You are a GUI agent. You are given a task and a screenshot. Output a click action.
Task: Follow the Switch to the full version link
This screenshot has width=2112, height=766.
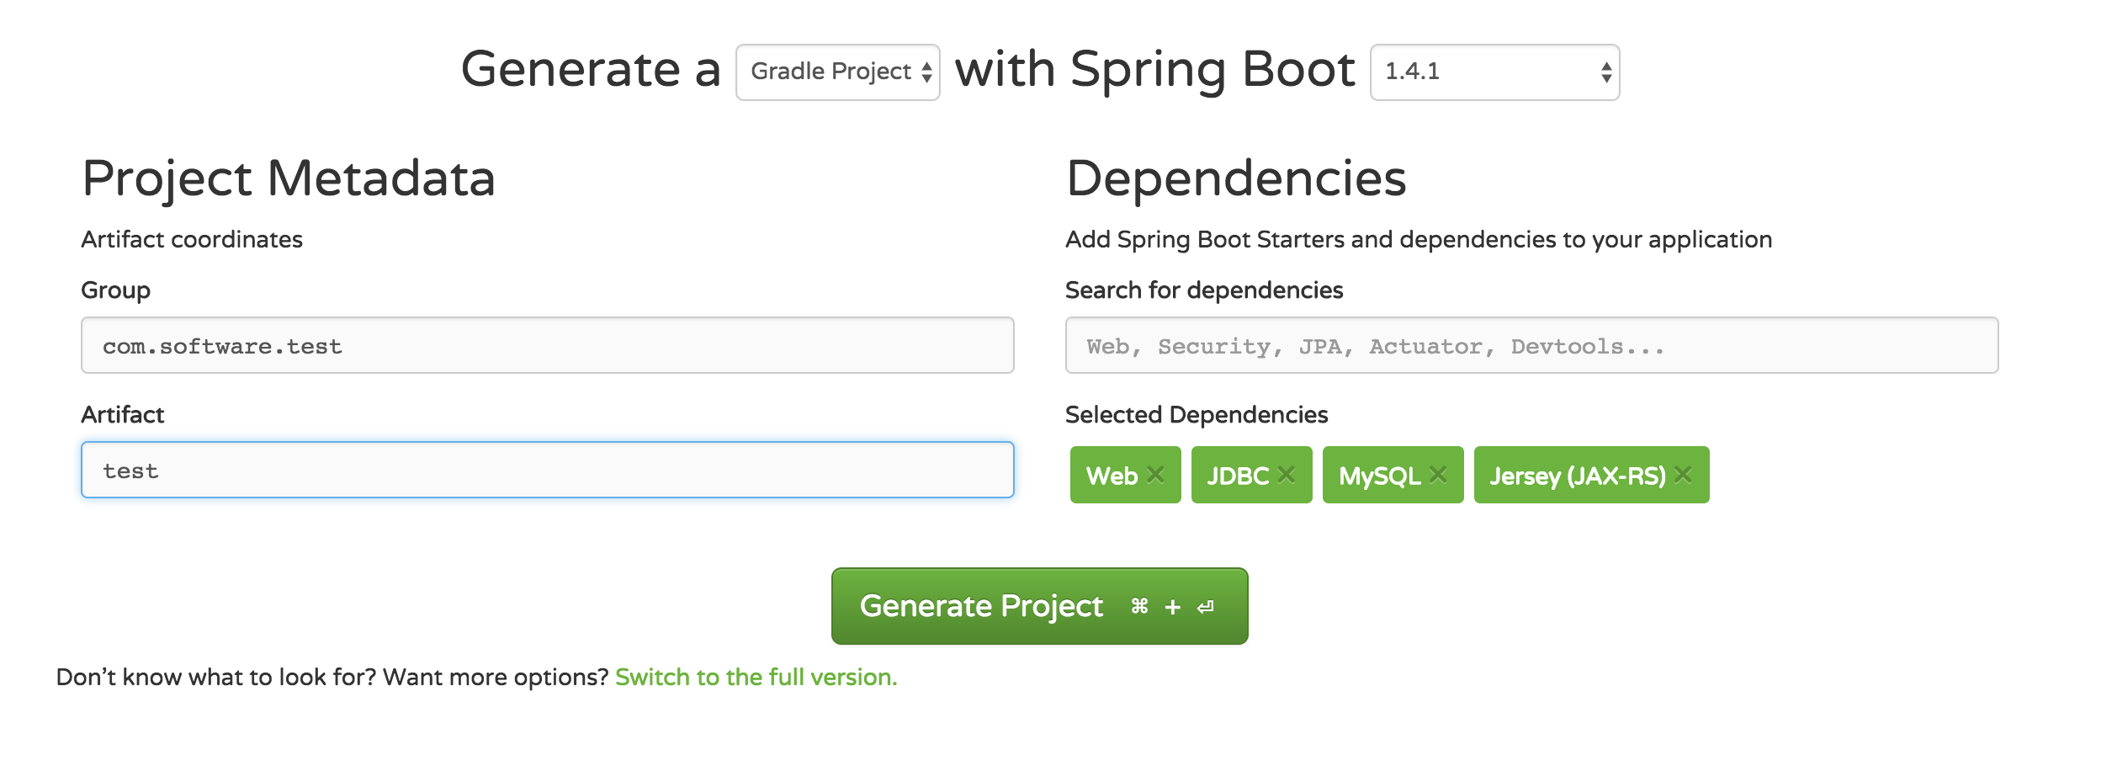[756, 678]
